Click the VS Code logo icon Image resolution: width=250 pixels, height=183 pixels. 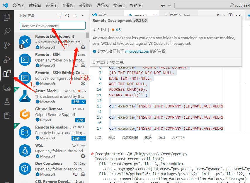[x=5, y=5]
